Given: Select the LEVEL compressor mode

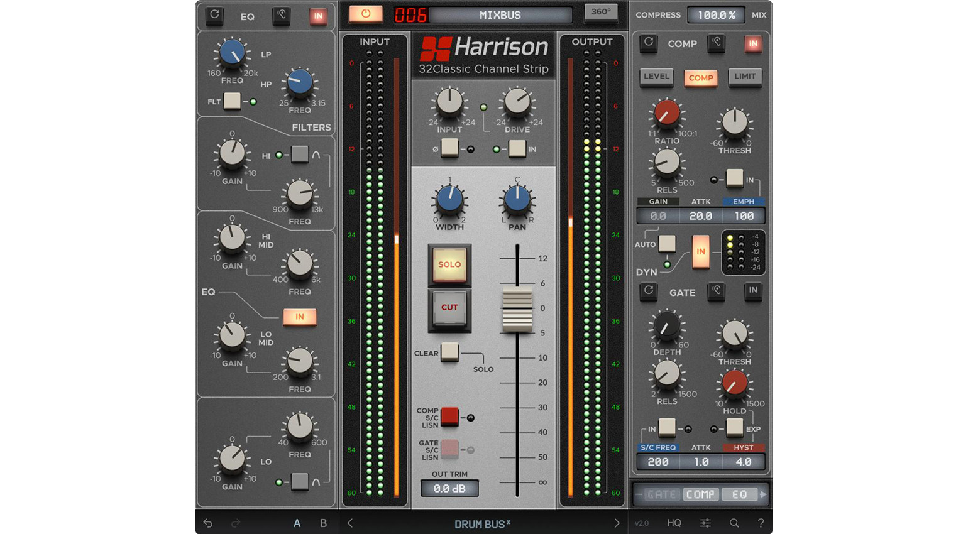Looking at the screenshot, I should click(656, 77).
